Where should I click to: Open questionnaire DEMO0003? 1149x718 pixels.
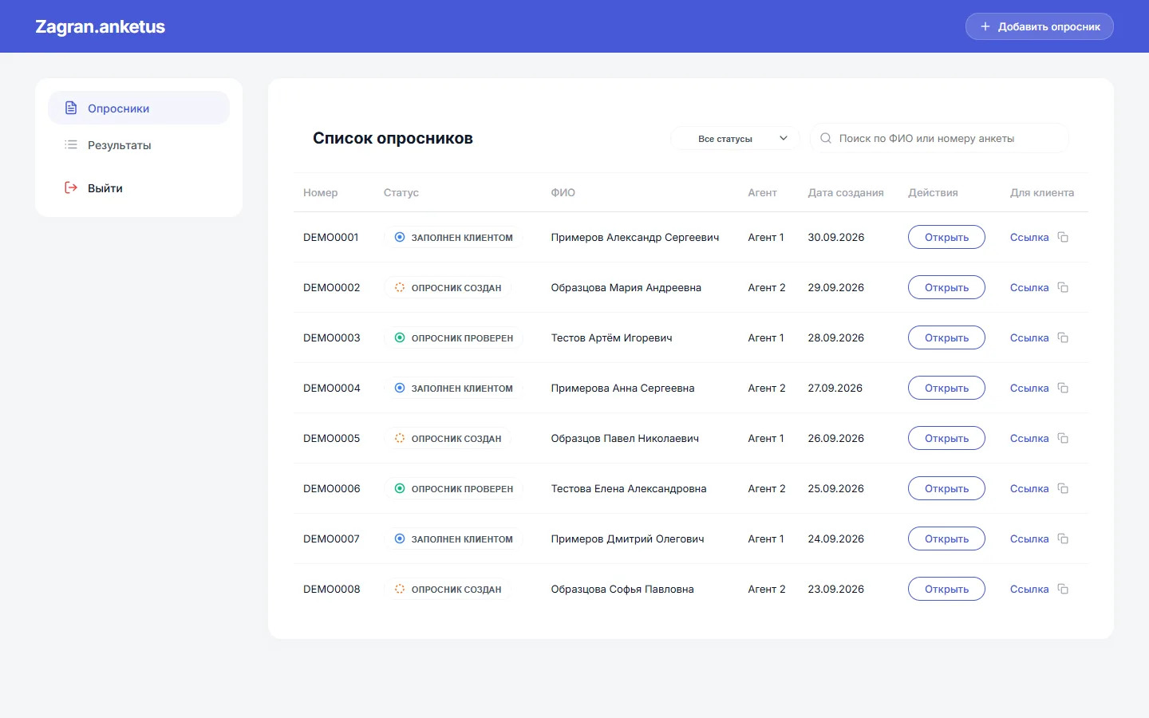(946, 337)
